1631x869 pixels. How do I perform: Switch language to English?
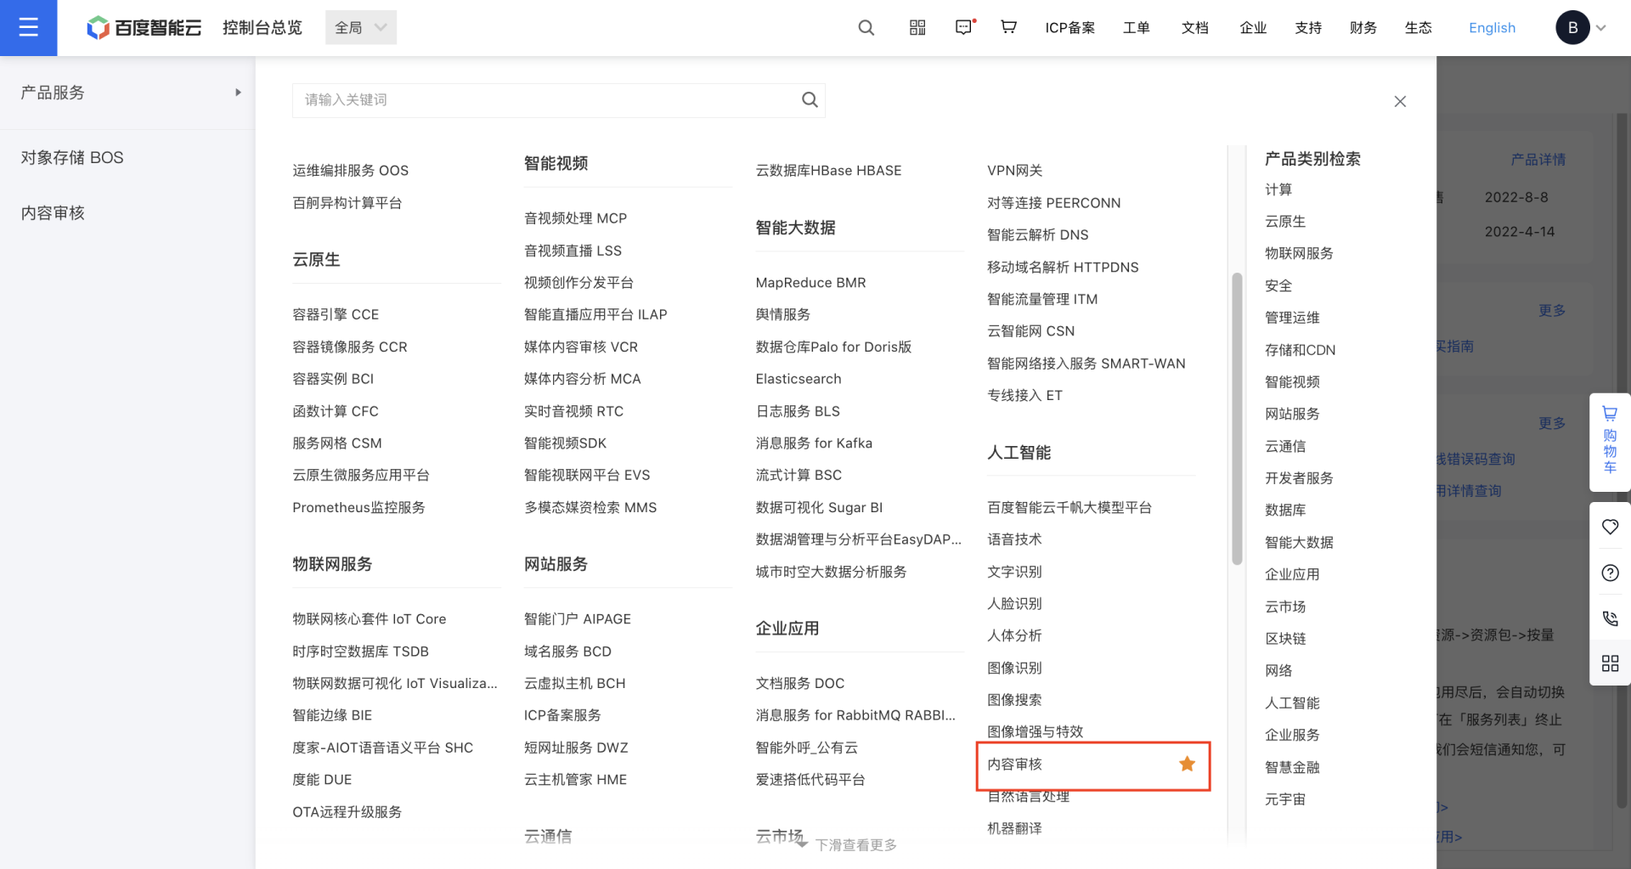[x=1492, y=28]
